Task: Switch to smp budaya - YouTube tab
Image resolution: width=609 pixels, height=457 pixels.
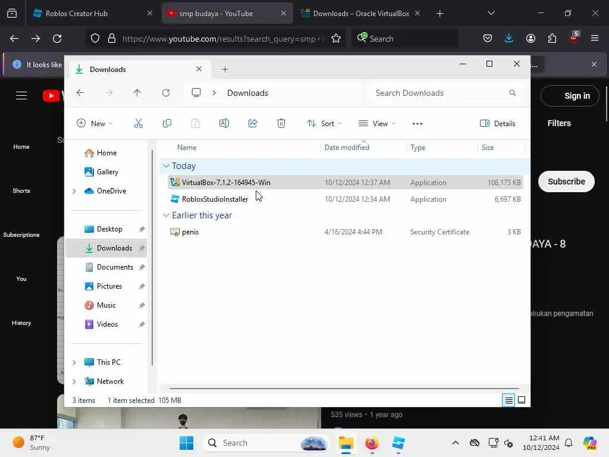Action: (x=227, y=14)
